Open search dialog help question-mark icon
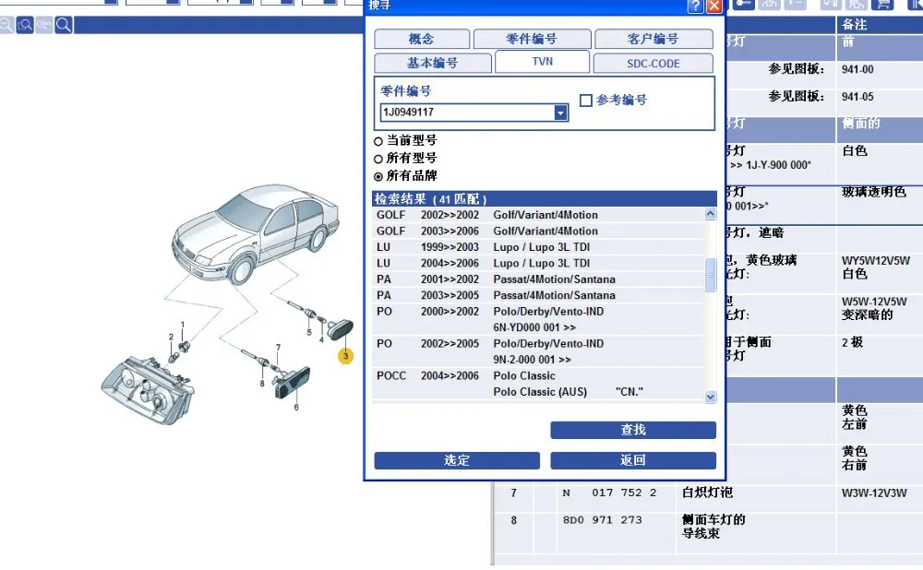This screenshot has height=570, width=923. [695, 6]
